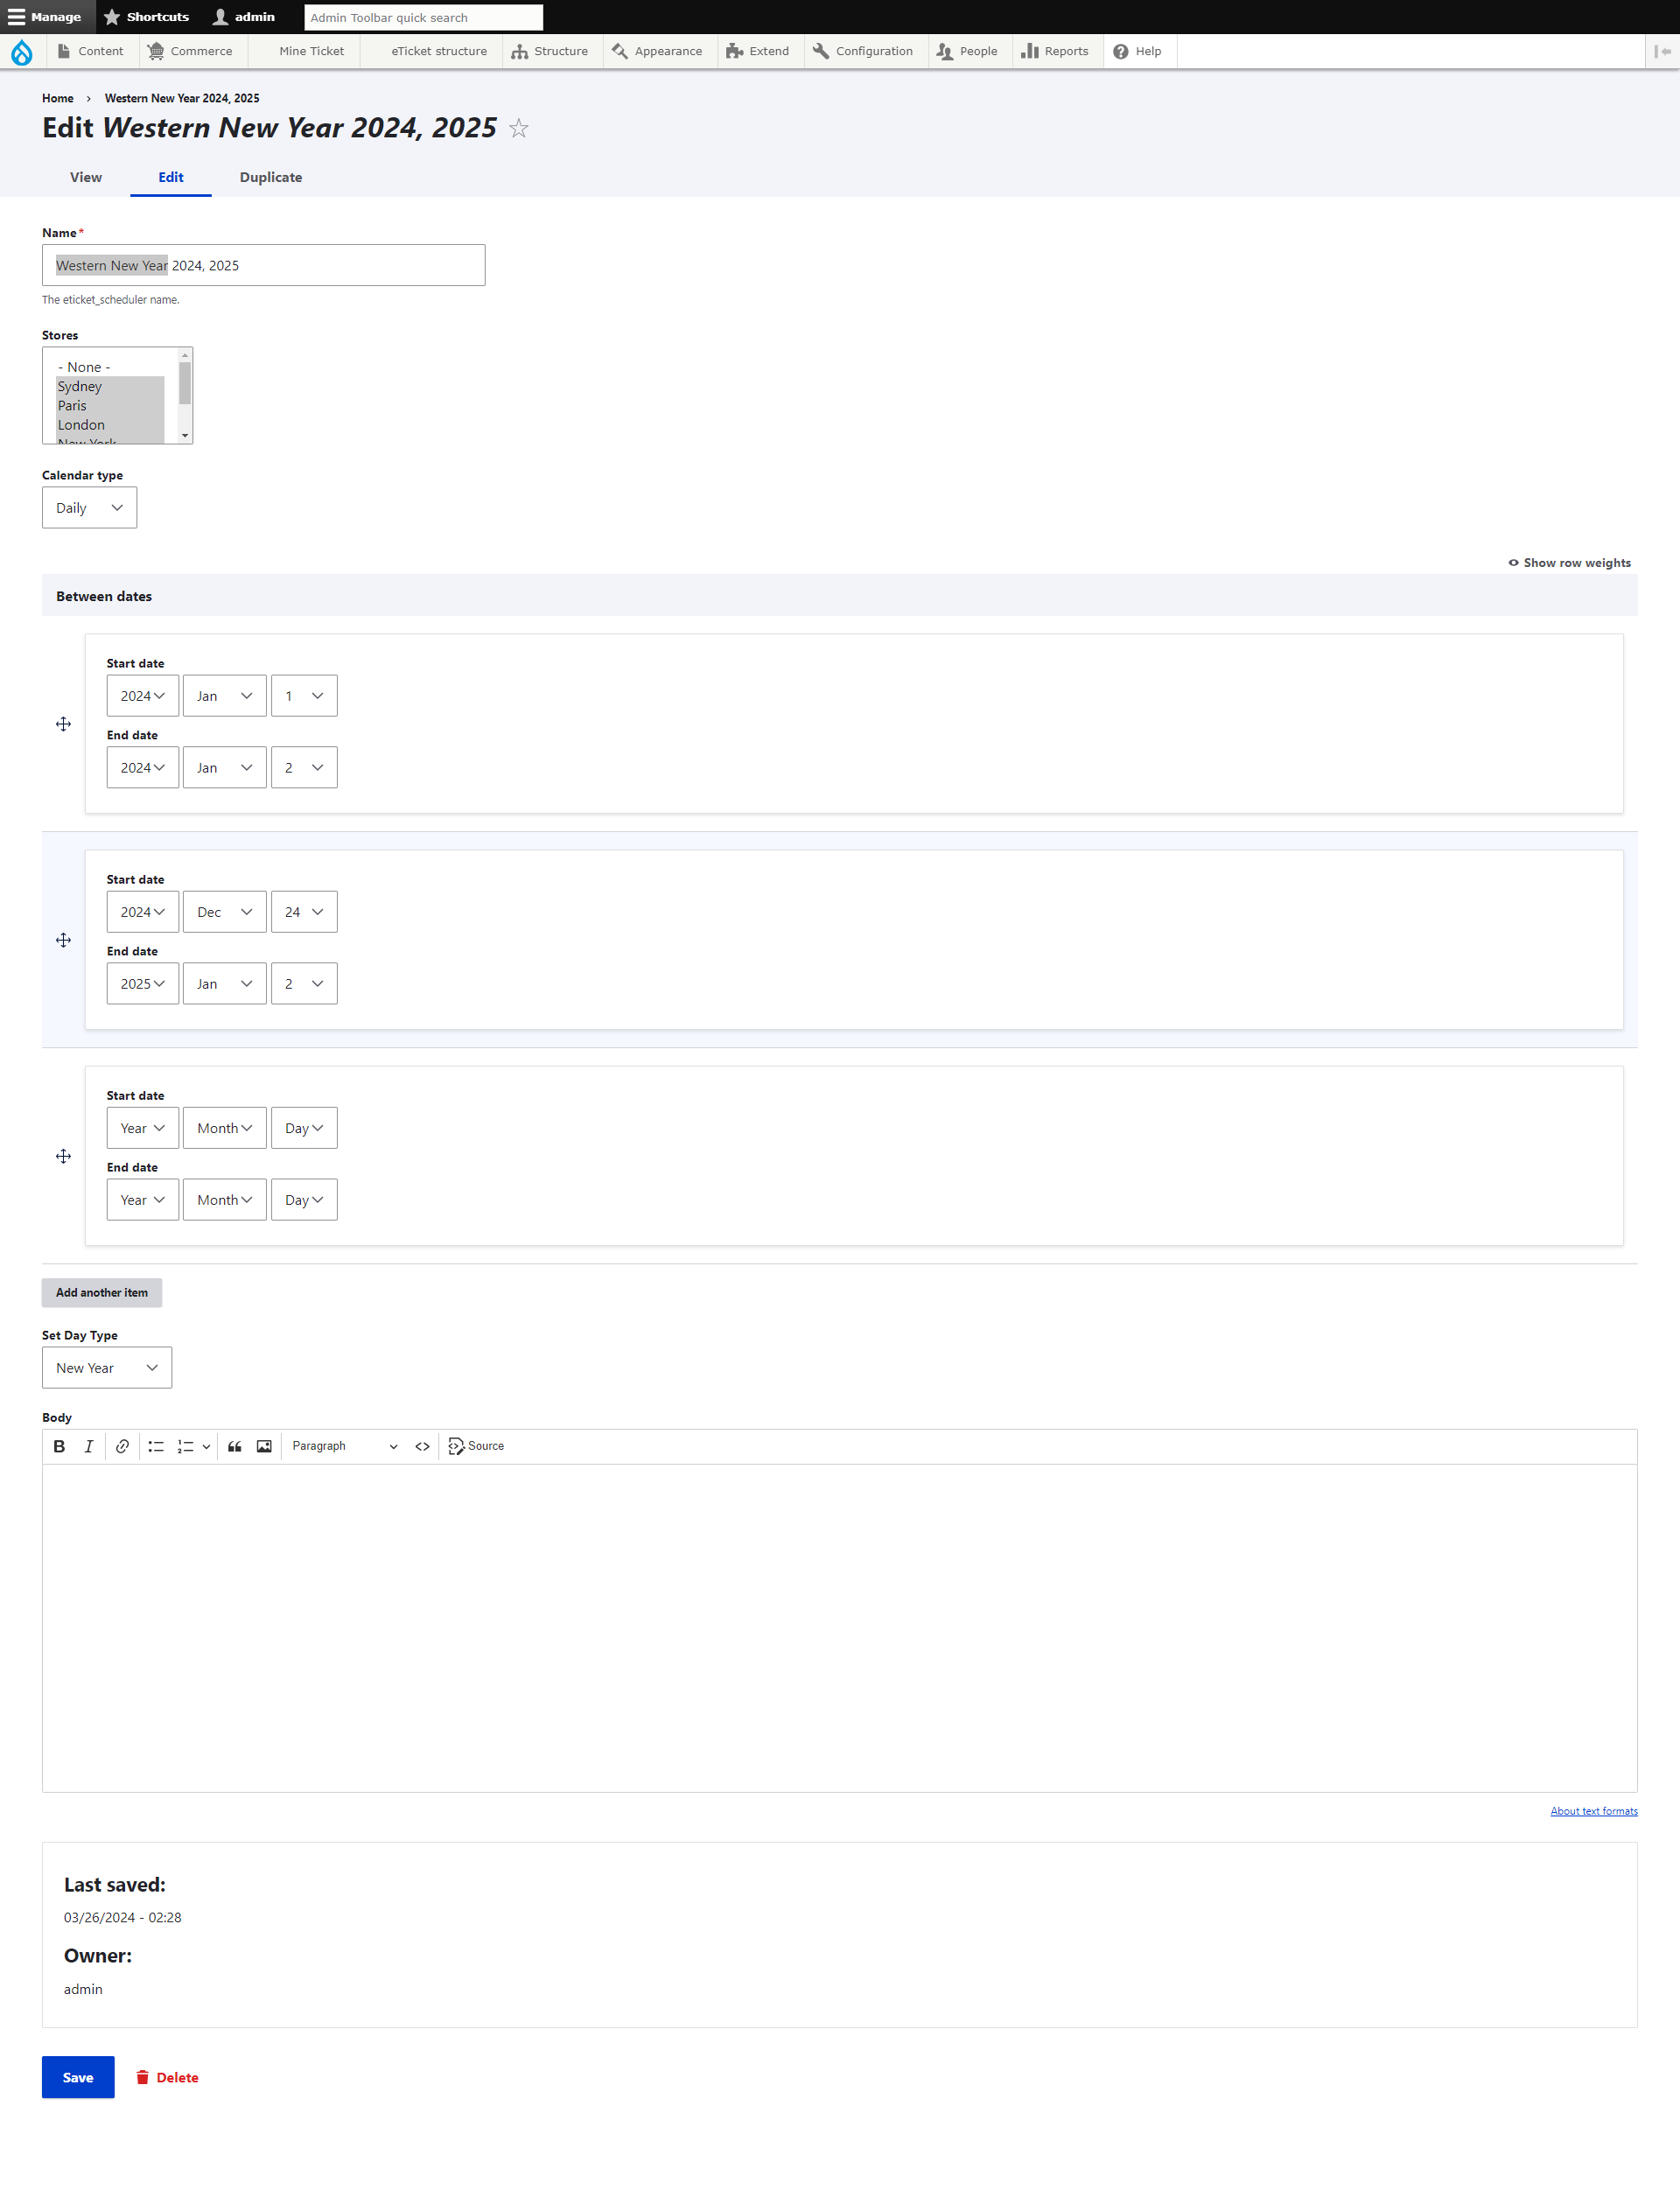Switch to the Duplicate tab
The height and width of the screenshot is (2197, 1680).
pos(272,177)
